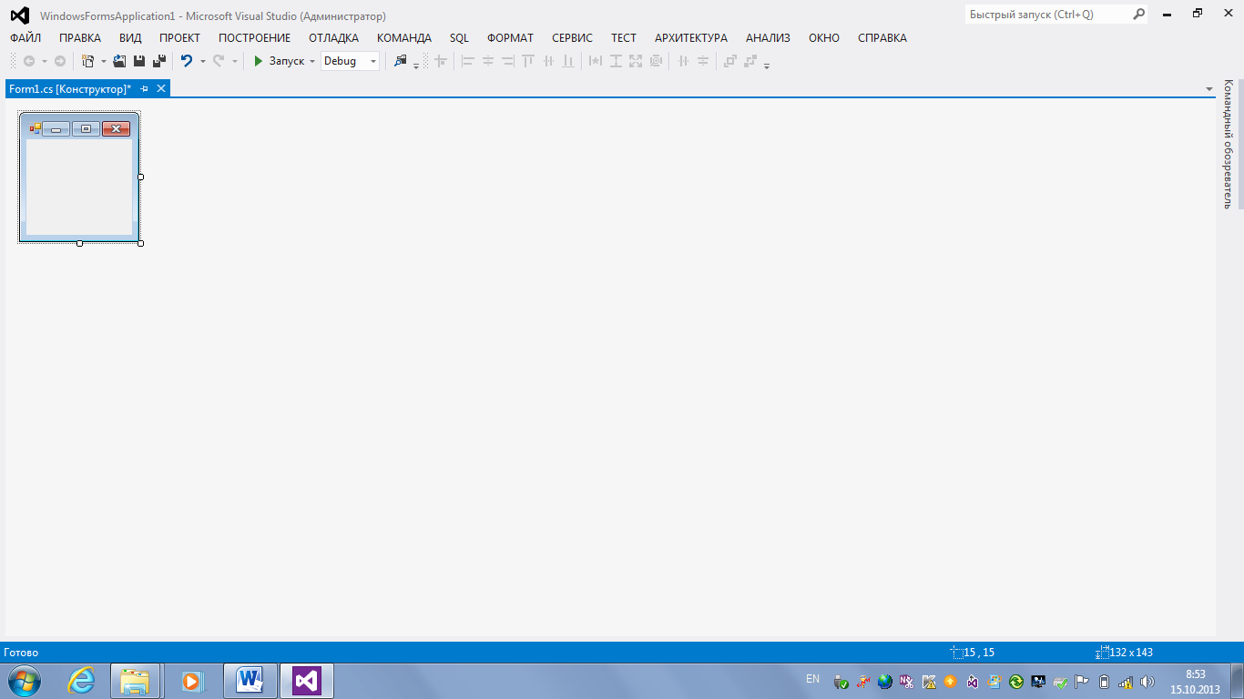The width and height of the screenshot is (1244, 699).
Task: Open the ОТЛАДКА menu
Action: (333, 38)
